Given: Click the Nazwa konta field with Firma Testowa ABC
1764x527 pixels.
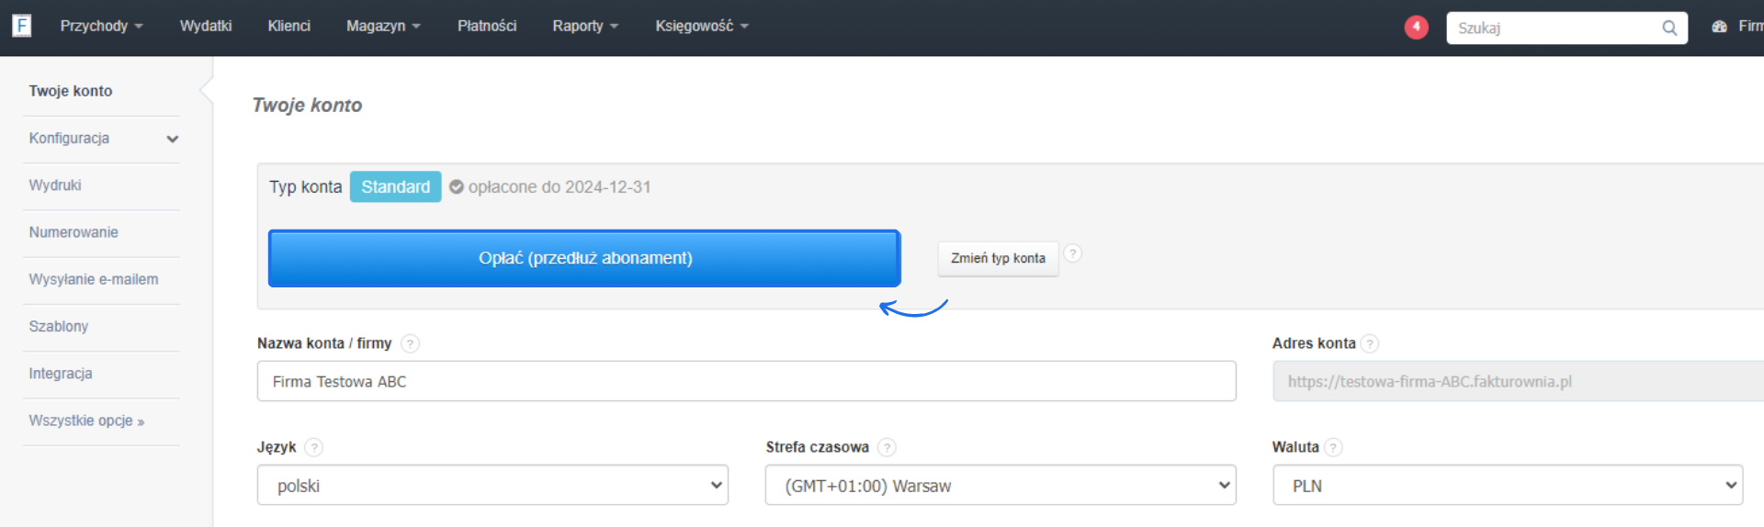Looking at the screenshot, I should pos(746,381).
